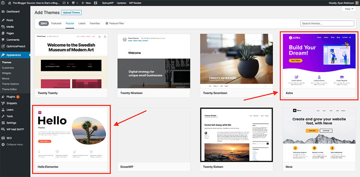Select the Twenty Nineteen theme thumbnail

(154, 61)
